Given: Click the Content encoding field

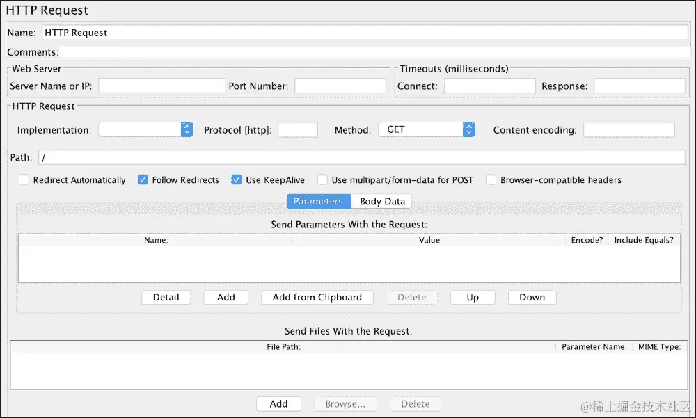Looking at the screenshot, I should (628, 129).
